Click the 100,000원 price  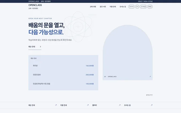point(90,84)
